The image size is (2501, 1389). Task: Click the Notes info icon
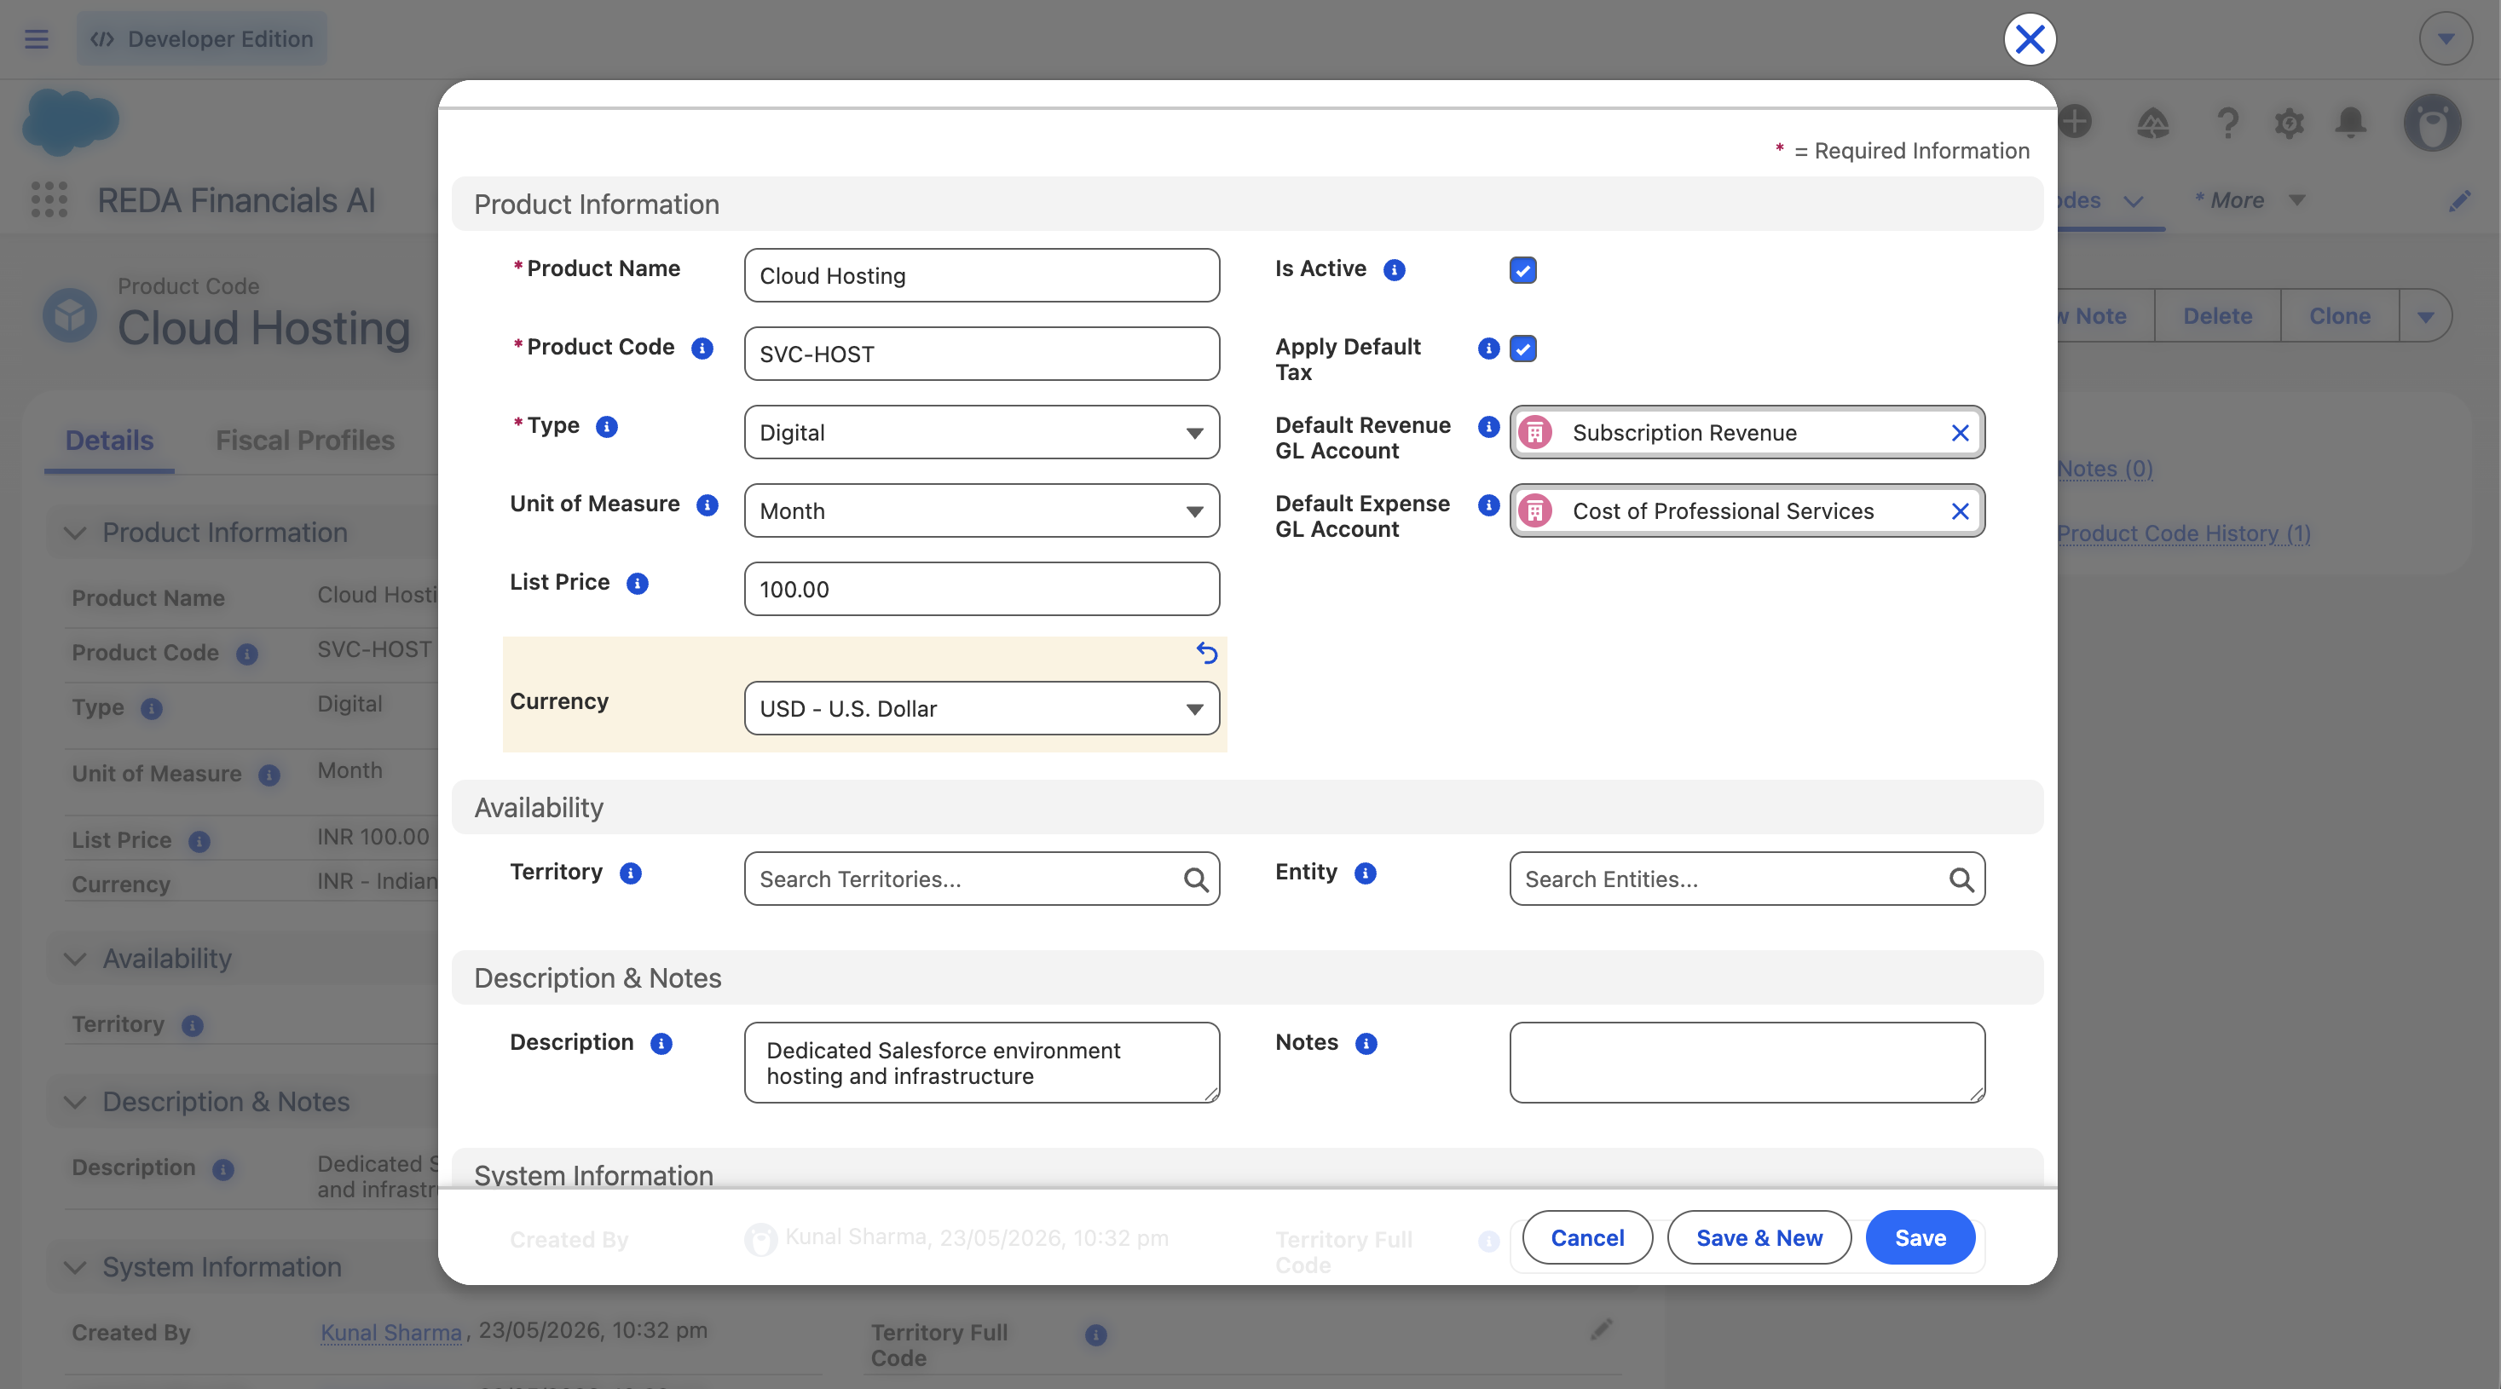coord(1366,1043)
